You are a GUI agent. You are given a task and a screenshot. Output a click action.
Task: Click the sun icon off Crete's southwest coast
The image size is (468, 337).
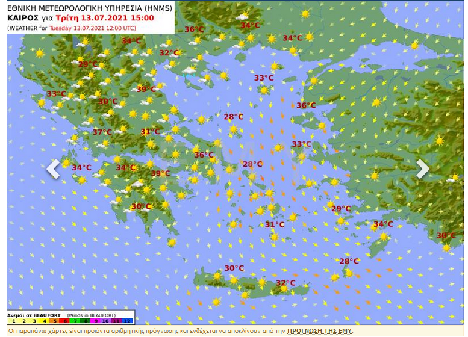216,301
